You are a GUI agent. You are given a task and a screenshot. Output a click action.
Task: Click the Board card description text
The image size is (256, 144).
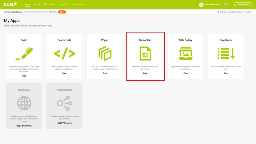point(24,69)
